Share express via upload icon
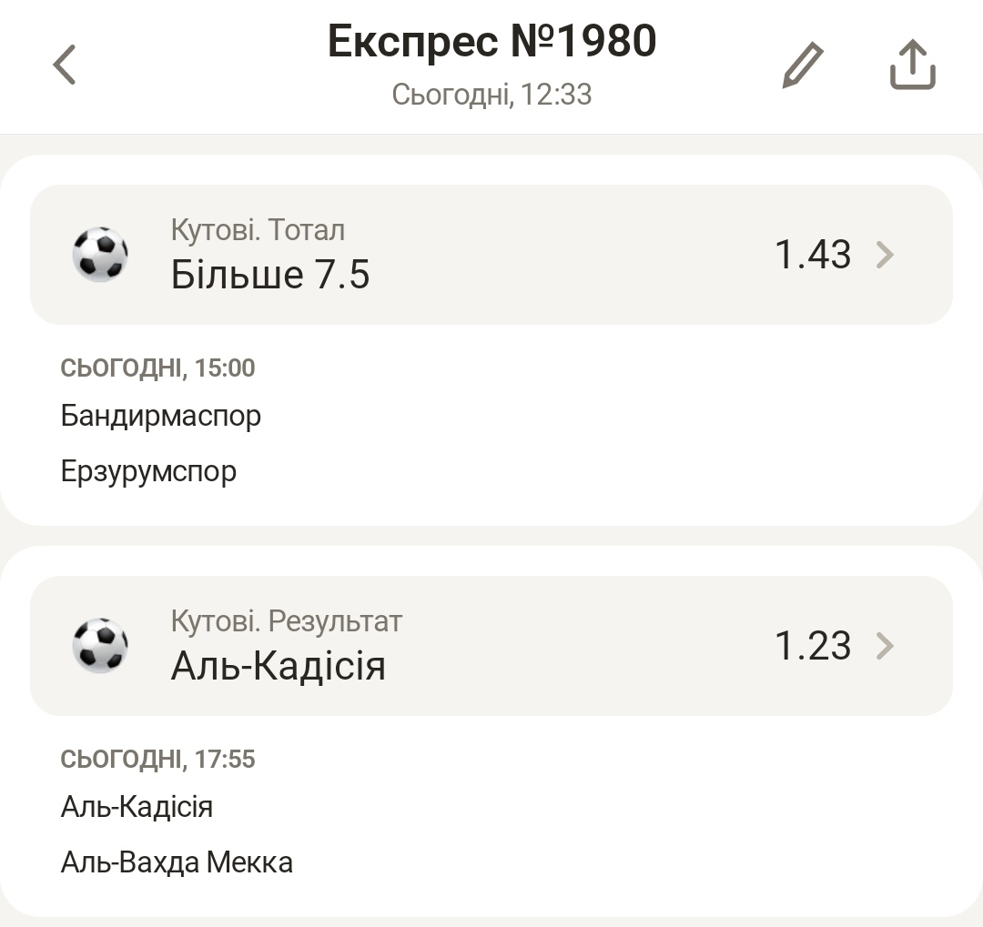This screenshot has height=927, width=983. pyautogui.click(x=913, y=65)
